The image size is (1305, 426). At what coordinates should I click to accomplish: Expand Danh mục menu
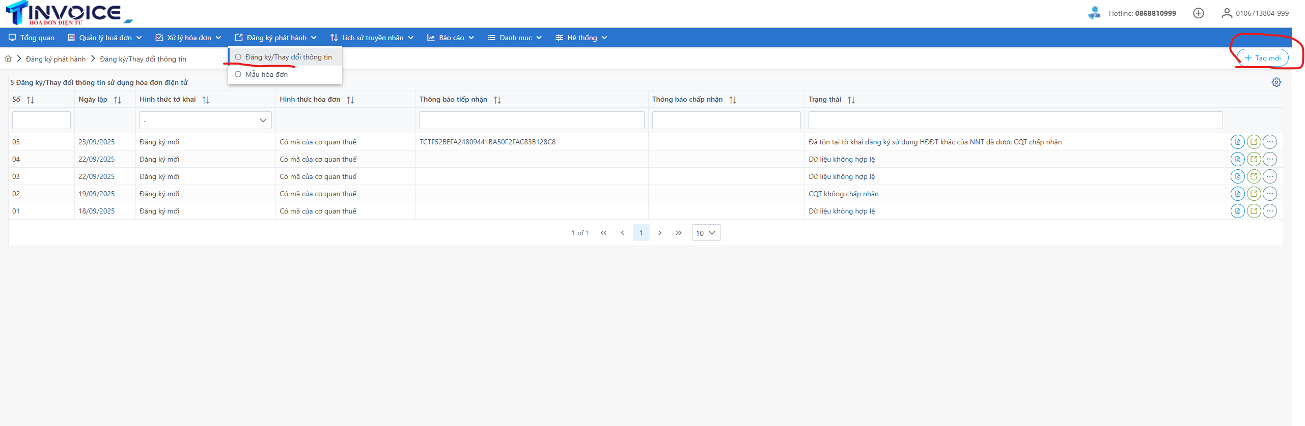(515, 38)
